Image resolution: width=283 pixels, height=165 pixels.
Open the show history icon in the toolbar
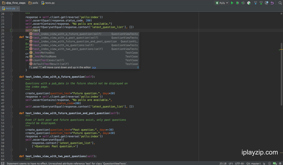tap(266, 3)
